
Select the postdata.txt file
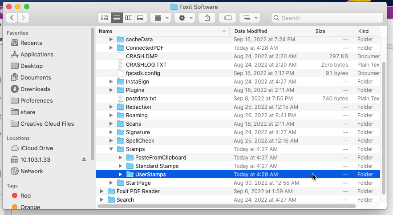[x=238, y=98]
